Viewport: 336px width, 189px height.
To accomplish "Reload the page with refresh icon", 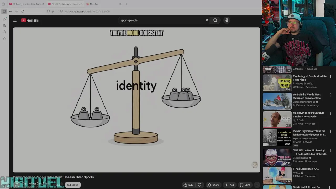I will tap(23, 12).
